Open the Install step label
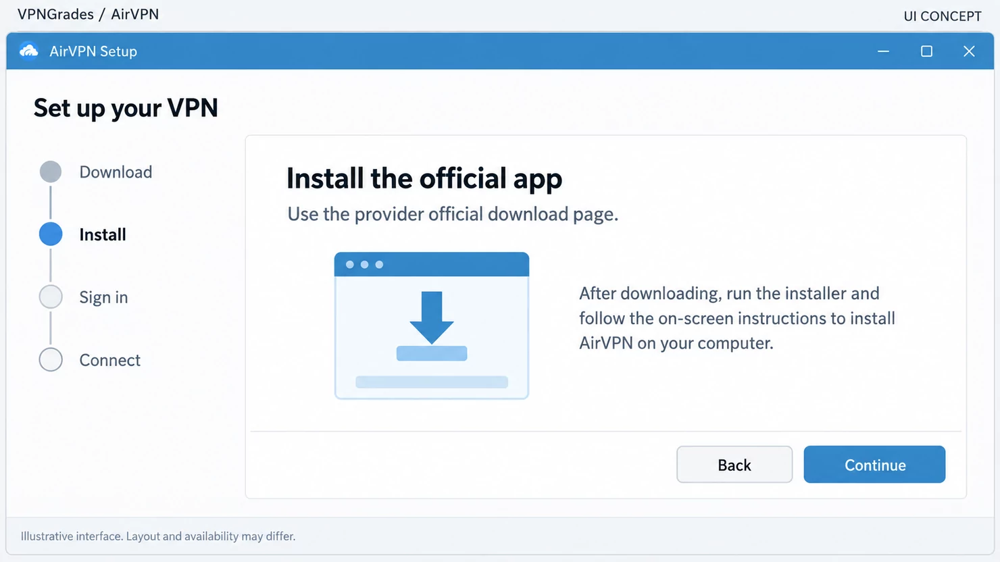The image size is (1000, 562). (x=103, y=234)
